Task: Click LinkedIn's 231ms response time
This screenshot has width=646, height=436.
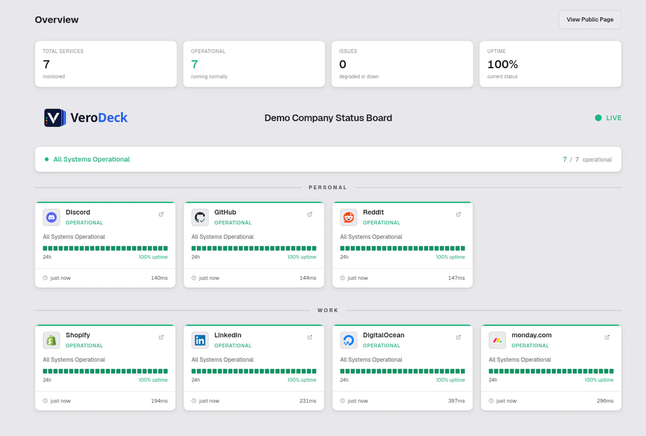Action: pos(308,401)
